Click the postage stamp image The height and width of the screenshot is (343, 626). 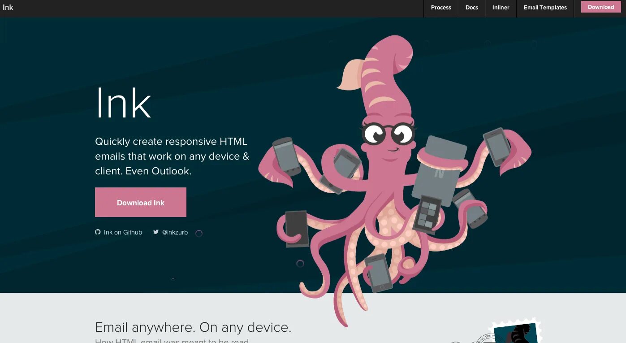coord(517,330)
